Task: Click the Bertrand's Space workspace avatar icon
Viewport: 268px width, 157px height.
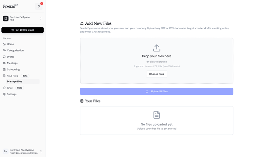Action: pyautogui.click(x=6, y=18)
